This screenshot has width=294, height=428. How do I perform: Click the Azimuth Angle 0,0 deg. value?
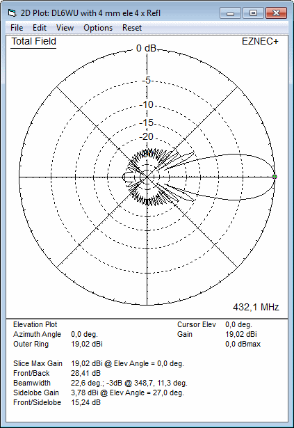[x=84, y=334]
